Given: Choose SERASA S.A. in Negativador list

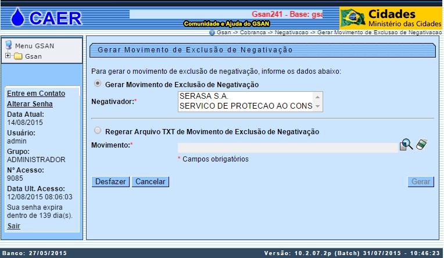Looking at the screenshot, I should [x=246, y=96].
